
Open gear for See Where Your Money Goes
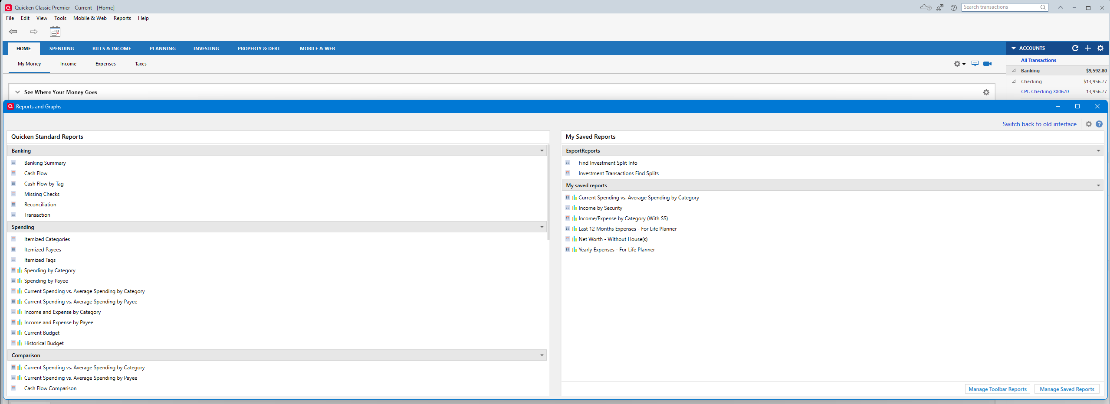tap(986, 92)
